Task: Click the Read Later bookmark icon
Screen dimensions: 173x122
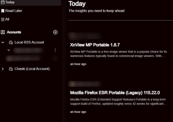Action: pyautogui.click(x=3, y=11)
